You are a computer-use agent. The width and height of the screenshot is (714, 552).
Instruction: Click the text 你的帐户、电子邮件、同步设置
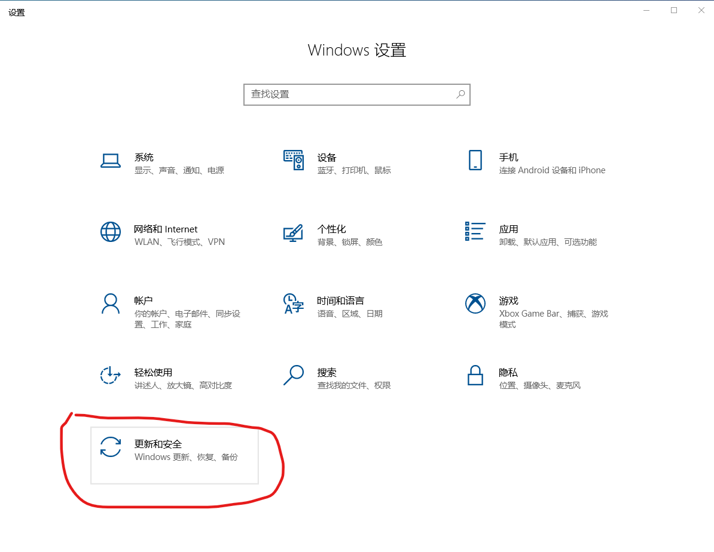coord(187,319)
